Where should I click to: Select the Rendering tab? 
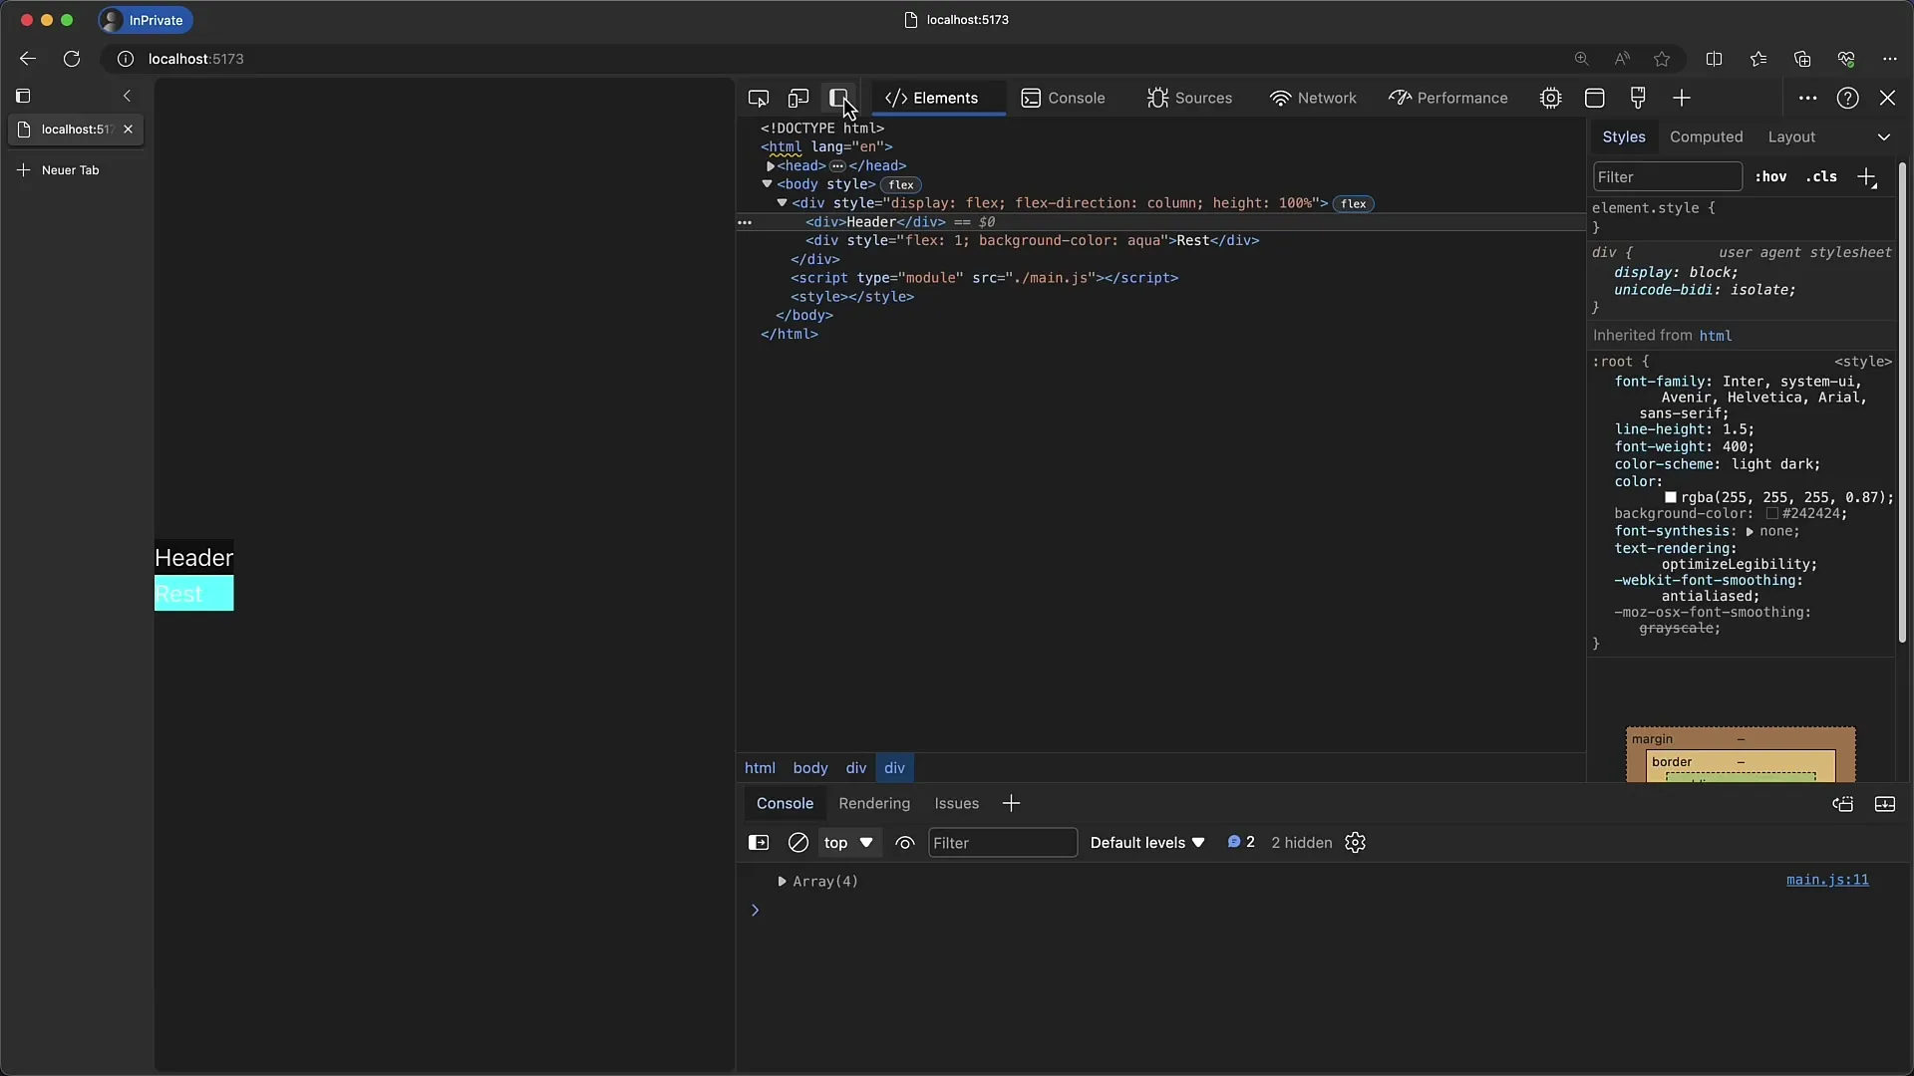click(x=874, y=803)
